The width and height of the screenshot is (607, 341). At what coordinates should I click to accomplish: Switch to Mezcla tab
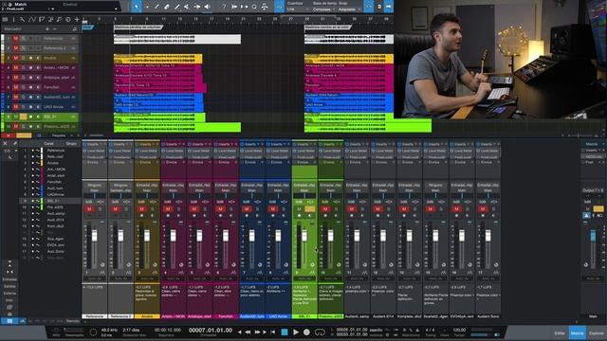(578, 333)
